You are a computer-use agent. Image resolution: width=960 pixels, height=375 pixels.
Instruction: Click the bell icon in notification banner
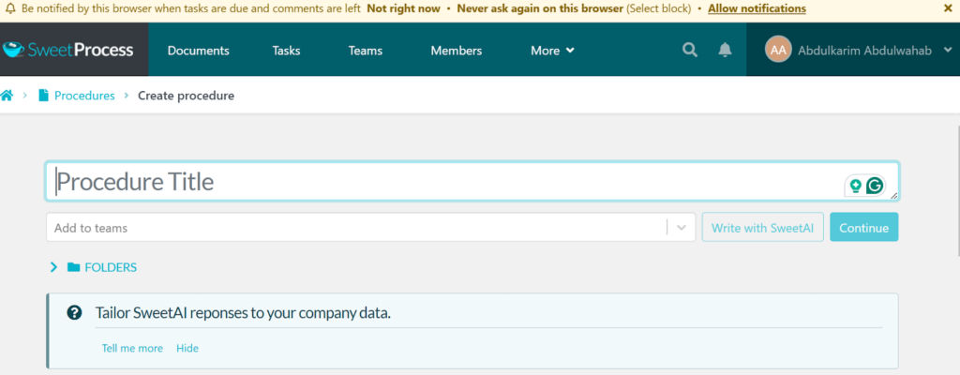click(x=10, y=8)
